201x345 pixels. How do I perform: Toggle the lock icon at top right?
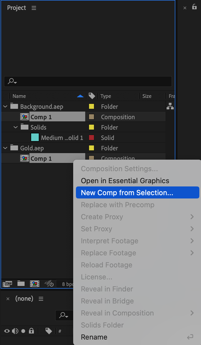click(x=194, y=7)
